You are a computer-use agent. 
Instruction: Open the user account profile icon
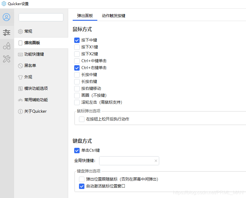(7, 17)
